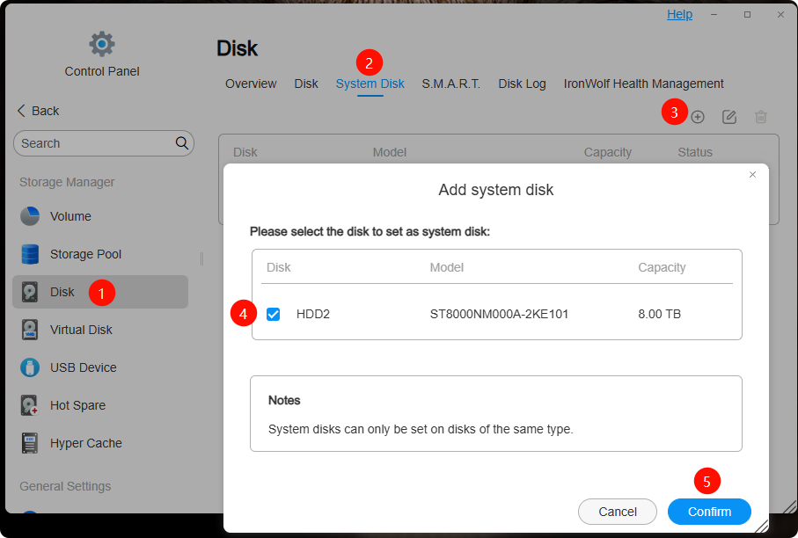
Task: Open USB Device in sidebar
Action: coord(100,367)
